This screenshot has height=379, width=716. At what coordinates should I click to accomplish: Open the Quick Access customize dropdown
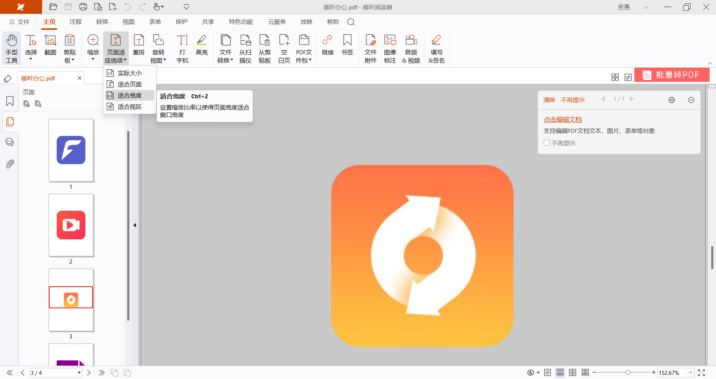coord(186,7)
